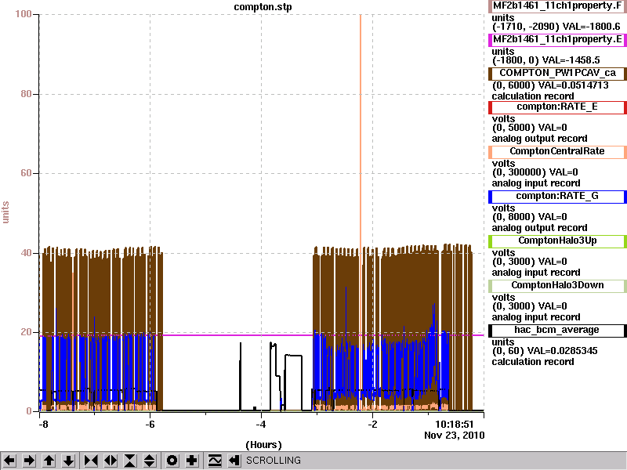
Task: Click the x-axis tick label -4
Action: [x=261, y=425]
